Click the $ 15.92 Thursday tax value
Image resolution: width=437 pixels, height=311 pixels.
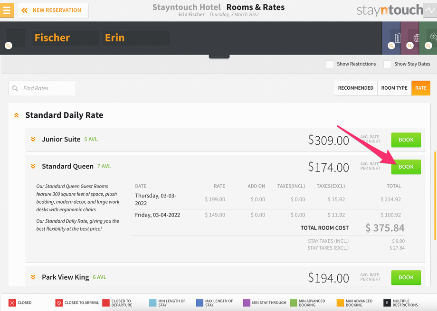[x=336, y=199]
